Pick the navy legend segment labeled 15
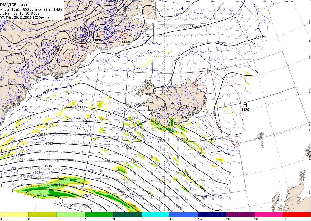The height and width of the screenshot is (221, 311). point(212,214)
